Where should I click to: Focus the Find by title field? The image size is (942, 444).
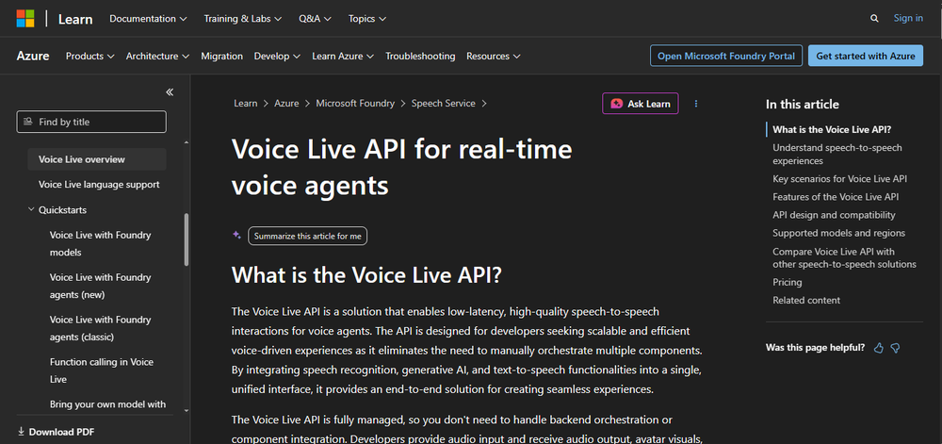(x=91, y=122)
